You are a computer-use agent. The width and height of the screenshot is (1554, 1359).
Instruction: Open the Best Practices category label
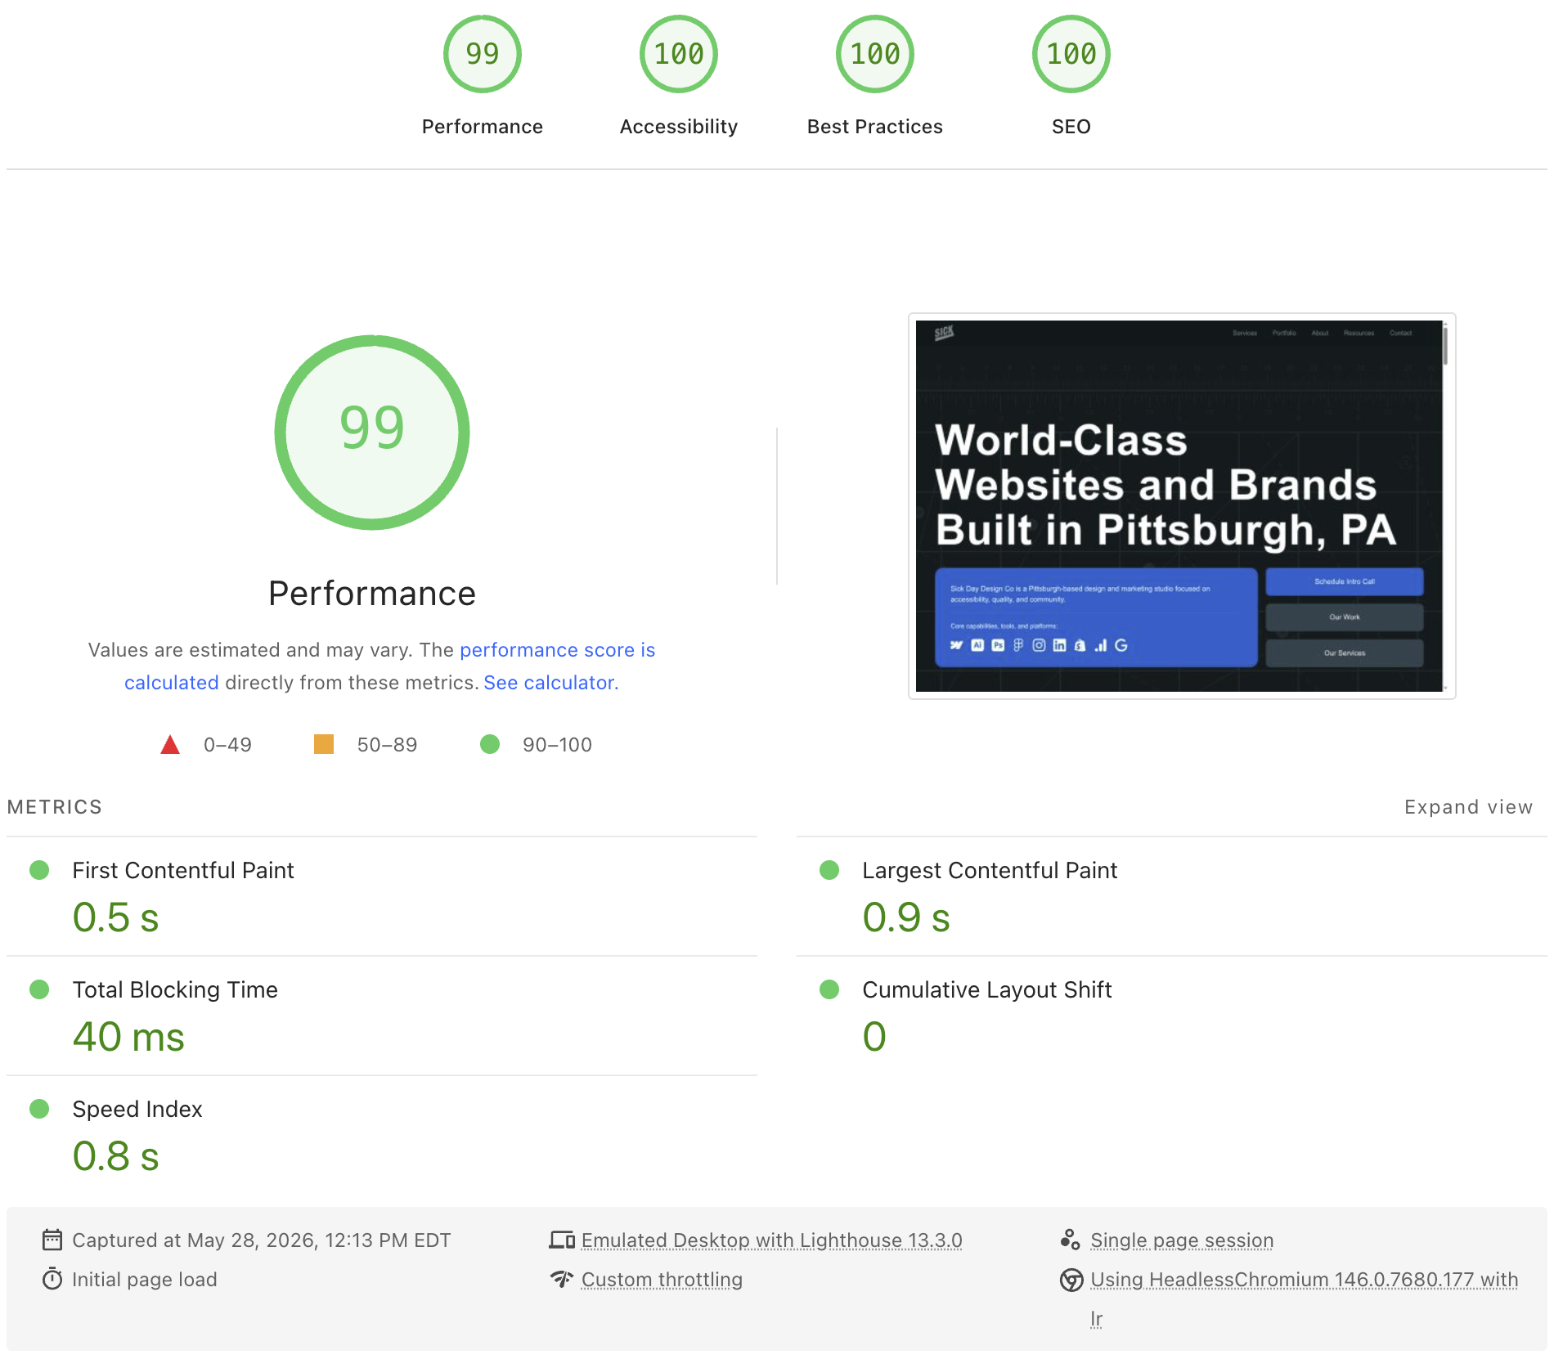pyautogui.click(x=875, y=127)
